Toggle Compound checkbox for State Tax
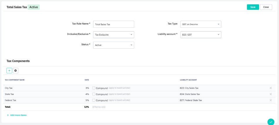279x125 pixels. [x=94, y=94]
